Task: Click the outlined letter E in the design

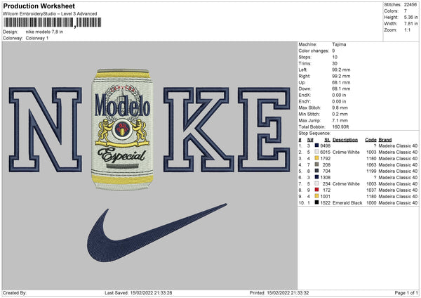Action: (265, 129)
